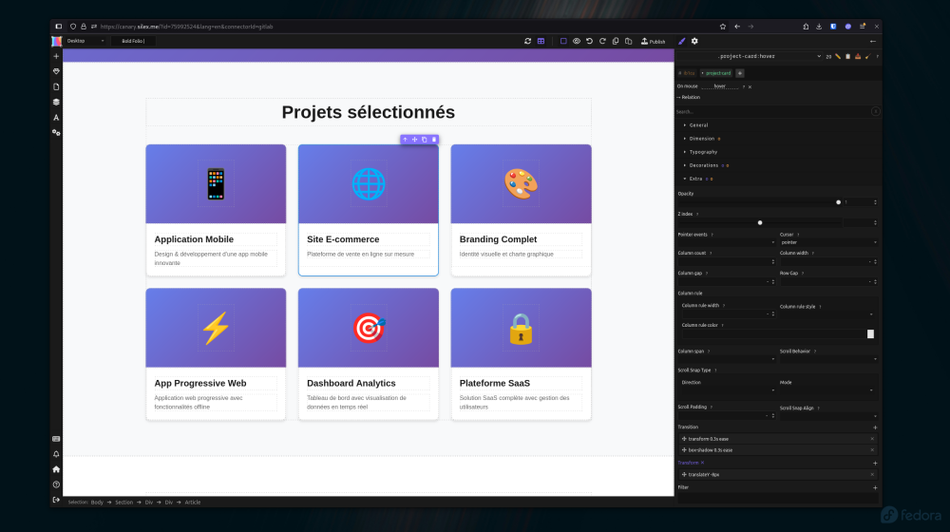Viewport: 950px width, 532px height.
Task: Open the Cursor pointer dropdown
Action: coord(827,242)
